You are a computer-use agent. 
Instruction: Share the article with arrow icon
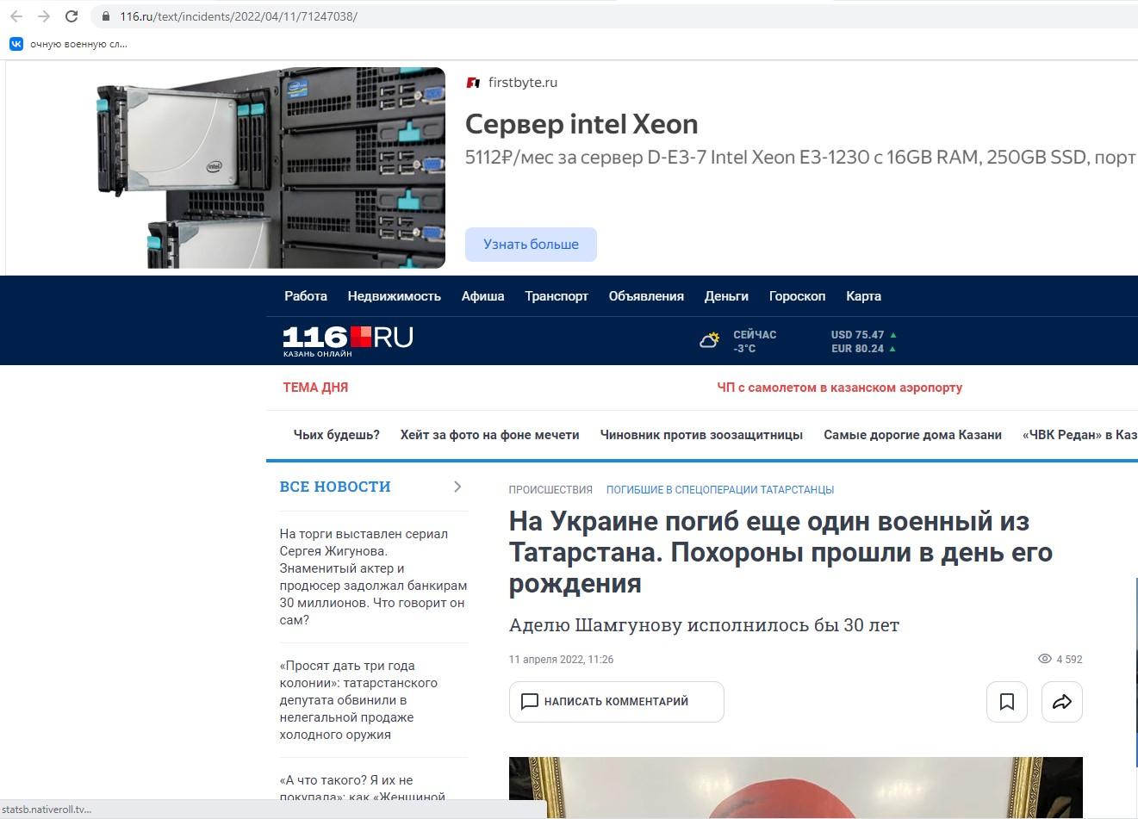(x=1062, y=702)
